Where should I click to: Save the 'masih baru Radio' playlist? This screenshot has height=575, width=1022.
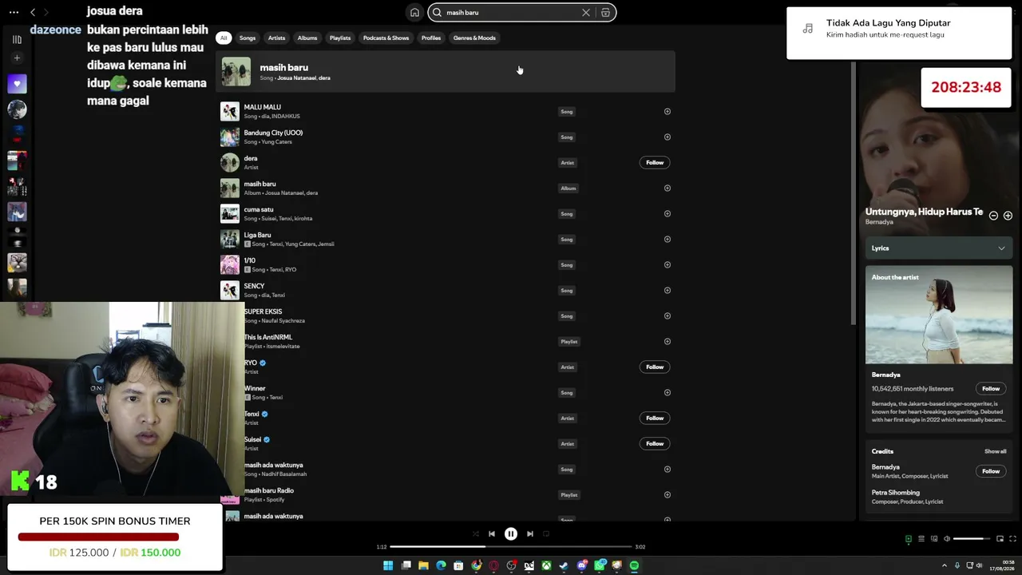pos(667,495)
